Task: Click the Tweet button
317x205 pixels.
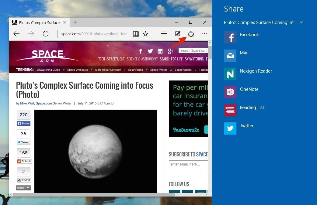Action: click(x=23, y=142)
